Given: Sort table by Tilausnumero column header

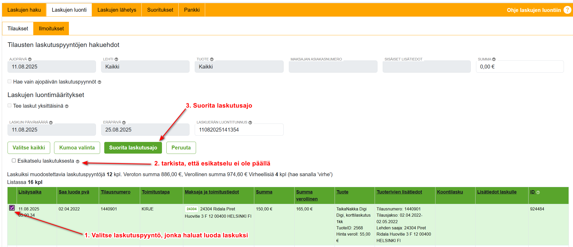Looking at the screenshot, I should click(x=115, y=192).
